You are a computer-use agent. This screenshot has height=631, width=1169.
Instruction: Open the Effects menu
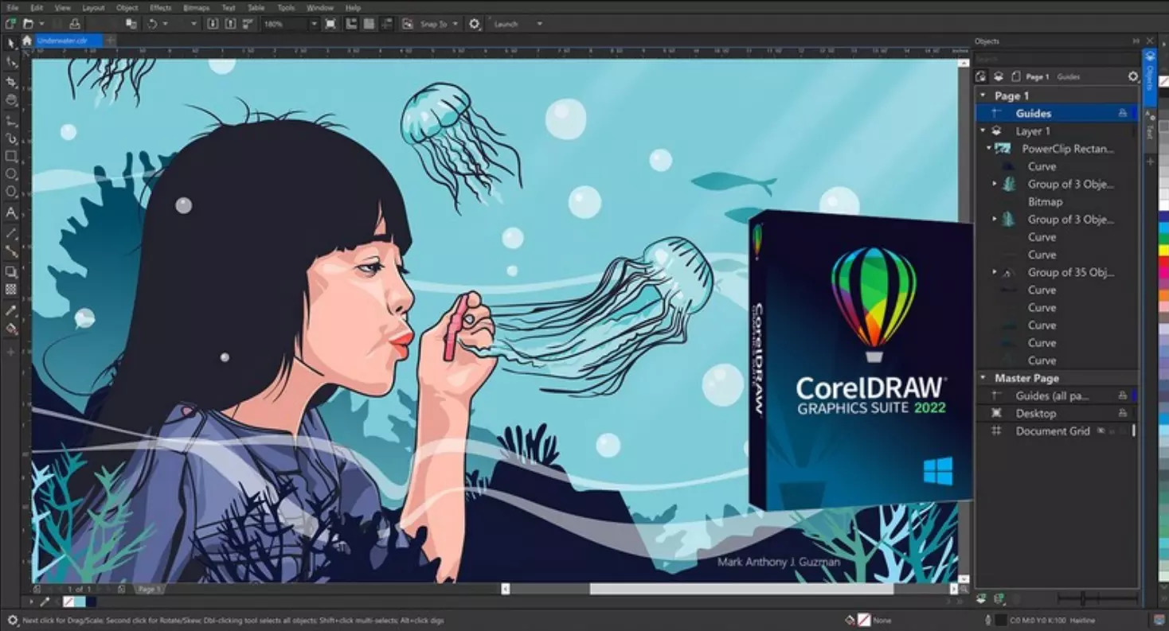coord(161,7)
